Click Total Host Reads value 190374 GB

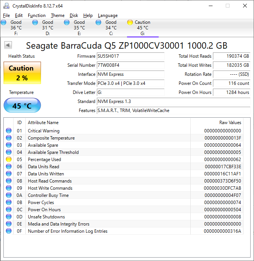(x=231, y=56)
